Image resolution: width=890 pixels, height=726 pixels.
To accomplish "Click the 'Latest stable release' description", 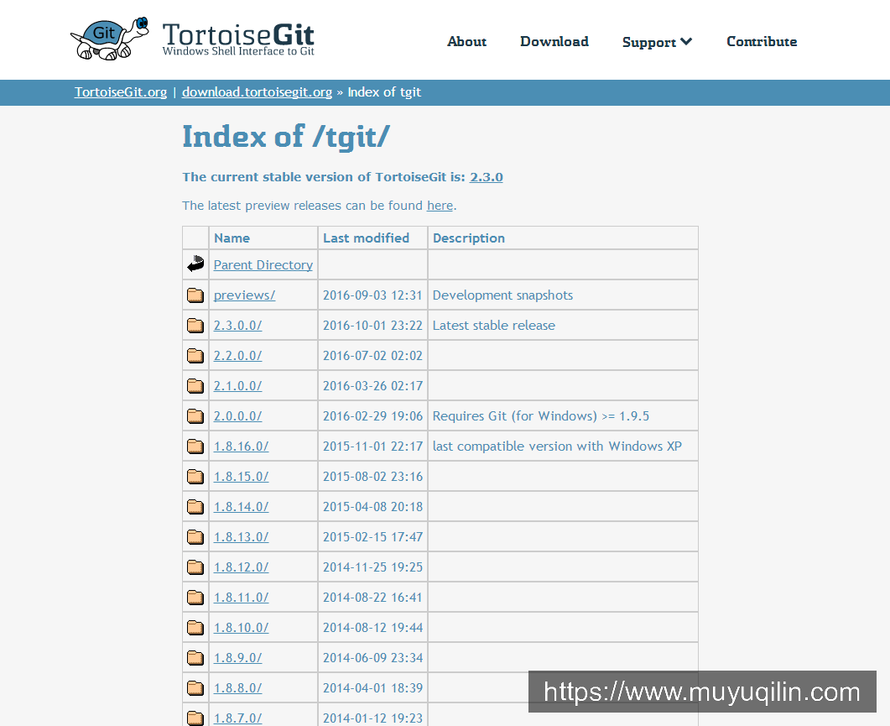I will [494, 326].
